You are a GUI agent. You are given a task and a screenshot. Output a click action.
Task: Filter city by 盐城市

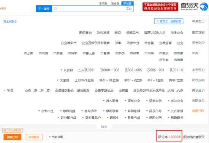click(58, 53)
